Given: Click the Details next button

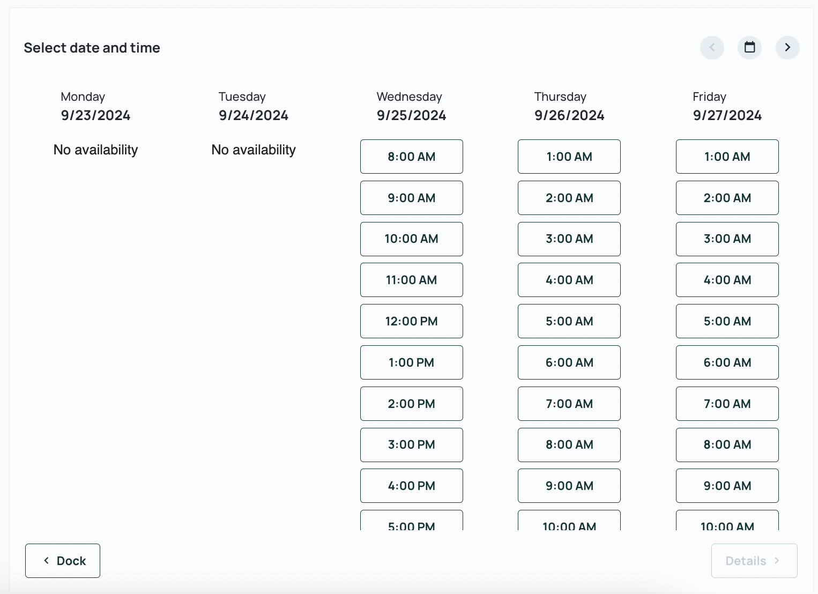Looking at the screenshot, I should 754,561.
